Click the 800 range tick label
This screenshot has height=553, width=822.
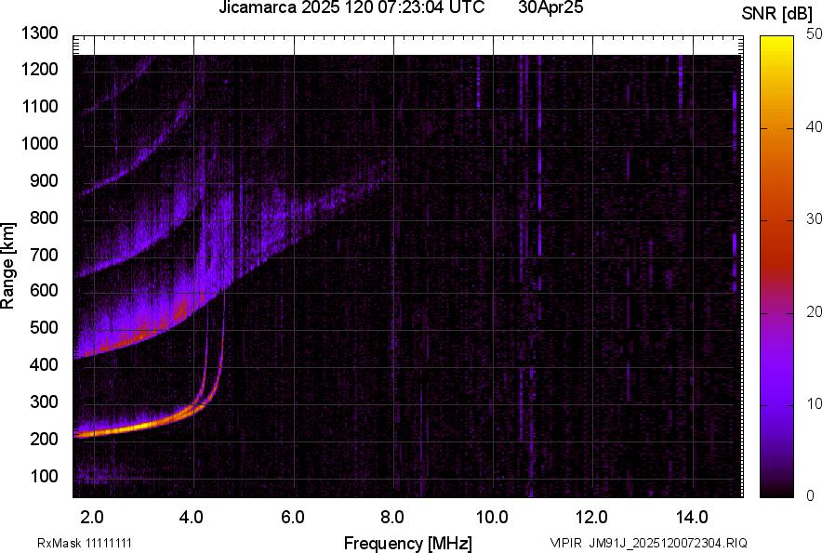(x=44, y=217)
